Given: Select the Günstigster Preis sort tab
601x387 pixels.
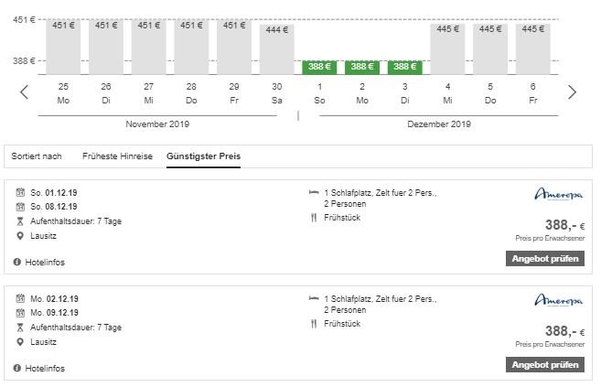Looking at the screenshot, I should pos(203,156).
